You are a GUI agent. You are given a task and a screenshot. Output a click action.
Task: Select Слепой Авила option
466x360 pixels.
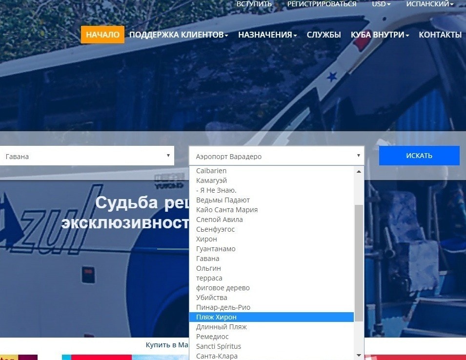(272, 220)
